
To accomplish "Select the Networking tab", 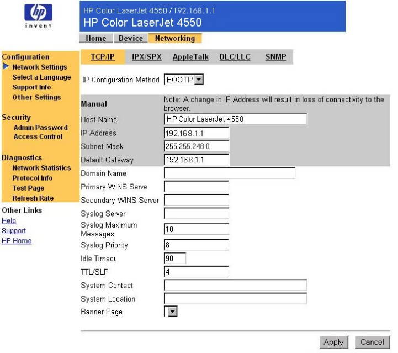I will (175, 38).
